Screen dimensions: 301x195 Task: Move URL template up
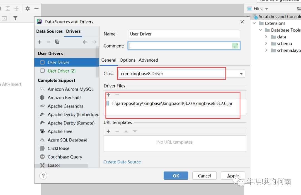[126, 131]
